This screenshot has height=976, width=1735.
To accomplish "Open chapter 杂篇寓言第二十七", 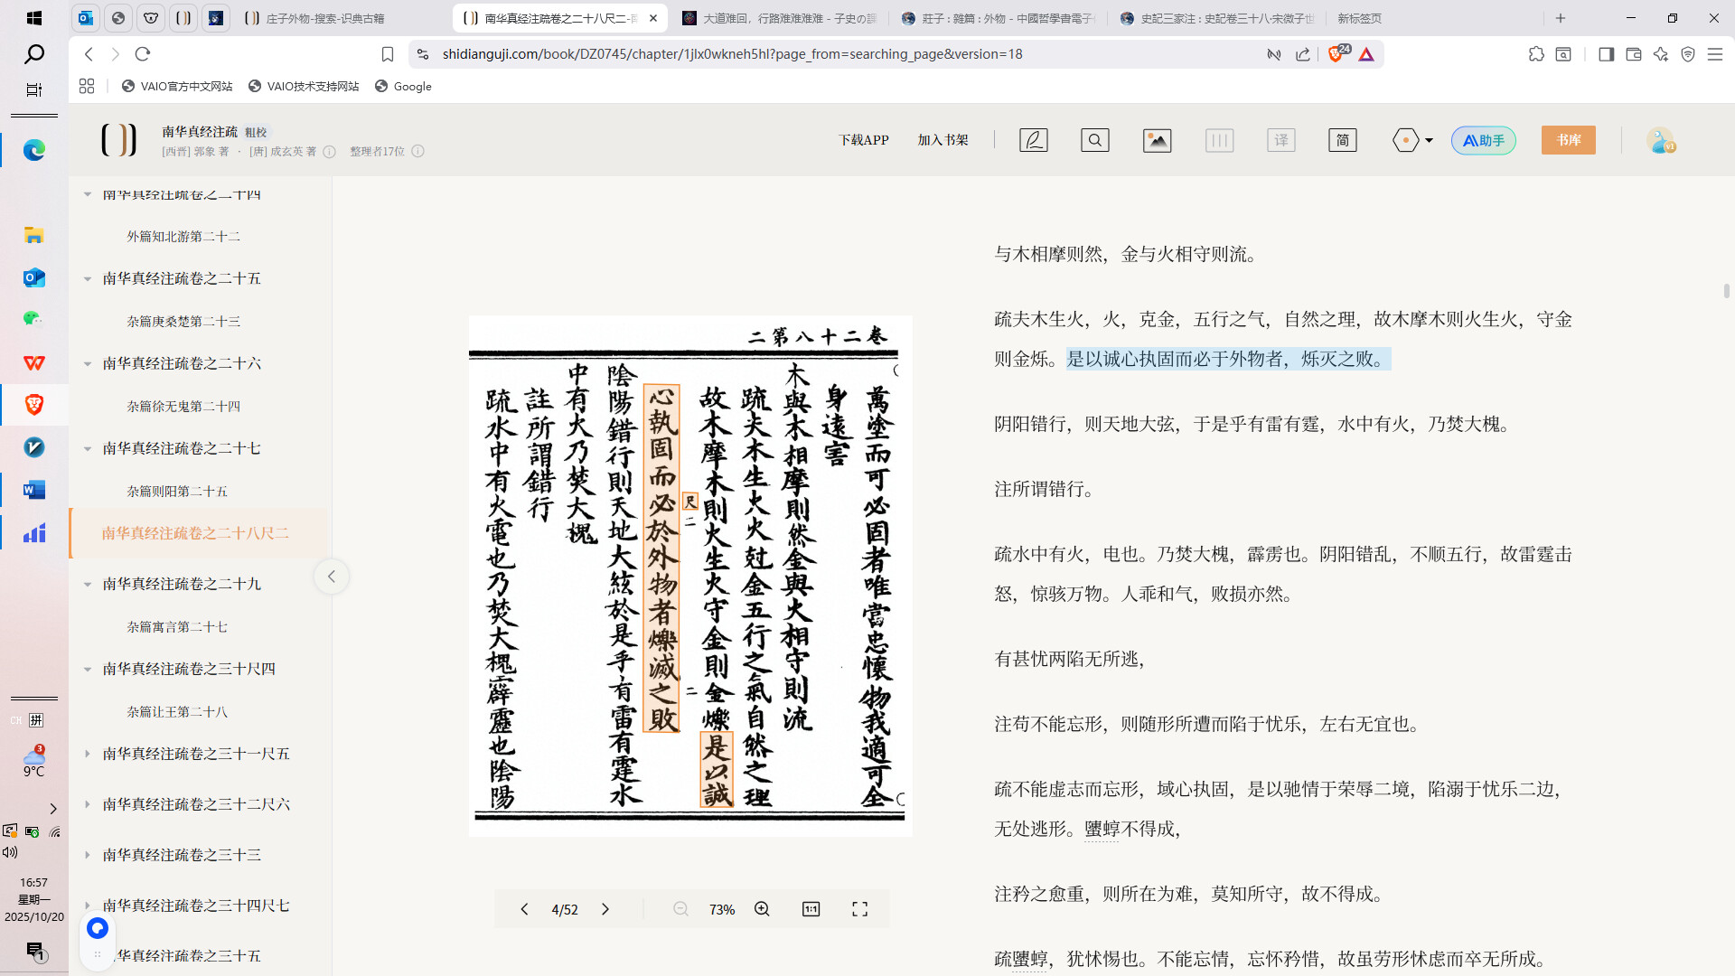I will [177, 626].
